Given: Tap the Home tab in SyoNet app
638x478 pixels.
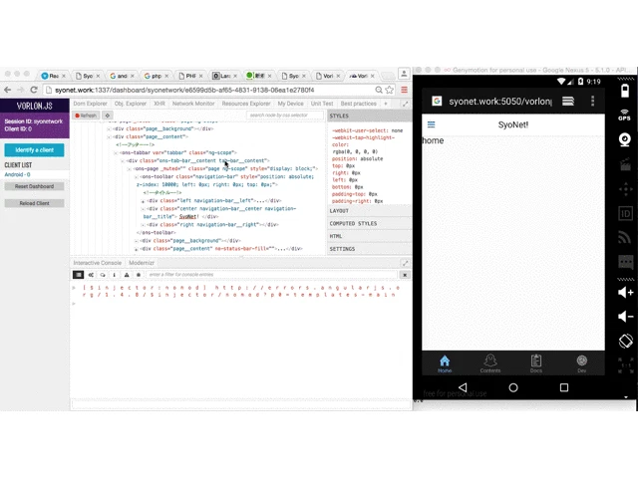Looking at the screenshot, I should pyautogui.click(x=445, y=363).
